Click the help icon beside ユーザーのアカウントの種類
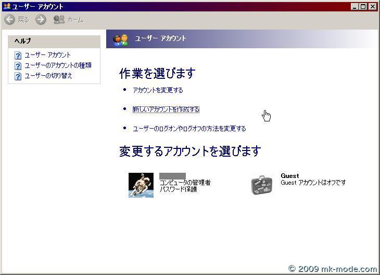This screenshot has height=275, width=380. click(18, 65)
